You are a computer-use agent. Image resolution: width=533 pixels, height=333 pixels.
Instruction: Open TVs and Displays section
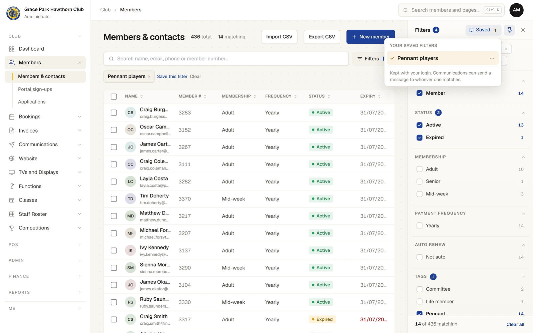click(45, 172)
